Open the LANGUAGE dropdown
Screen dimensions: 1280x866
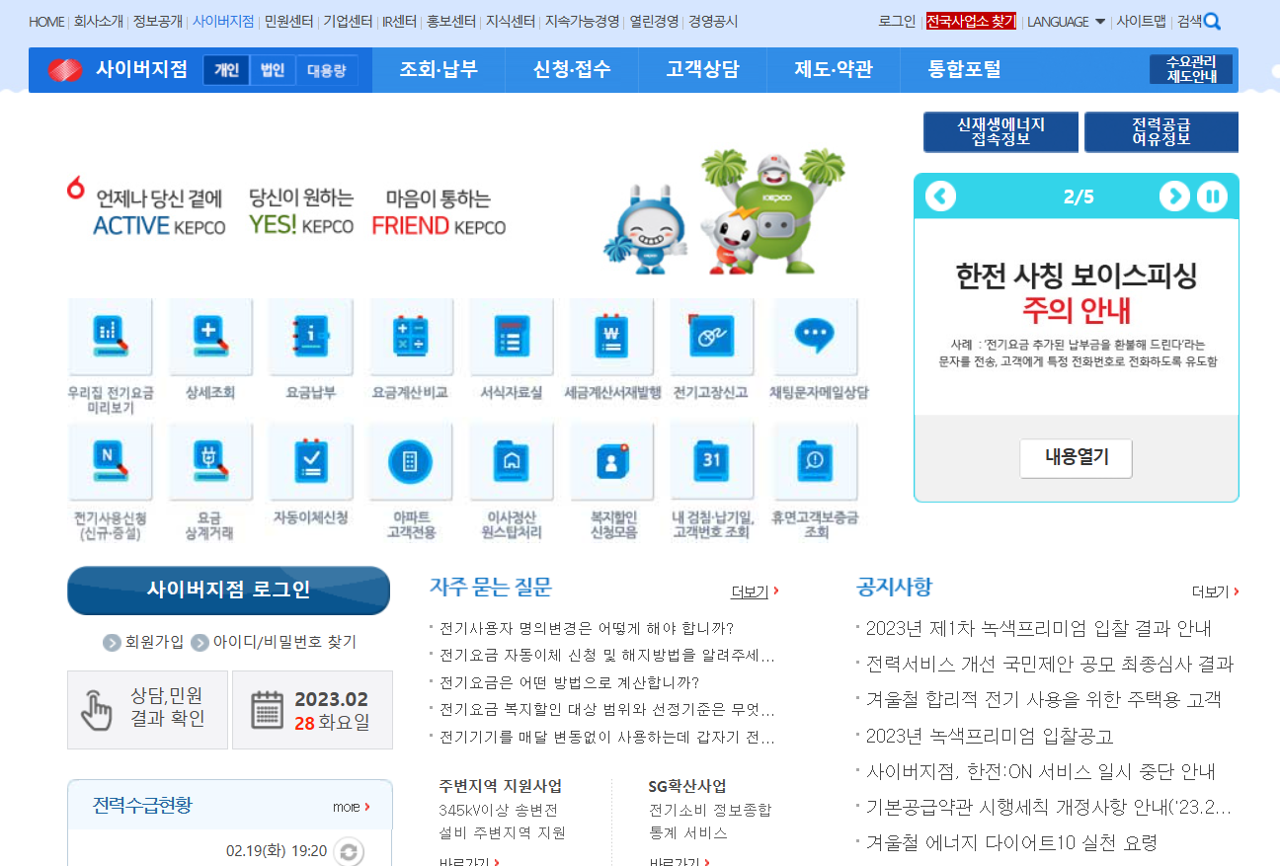1066,20
